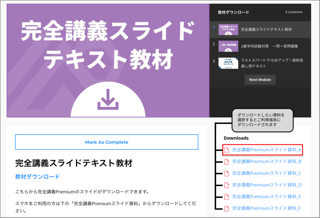320x218 pixels.
Task: Click PDF icon beside スライド資料_B
Action: [x=226, y=162]
